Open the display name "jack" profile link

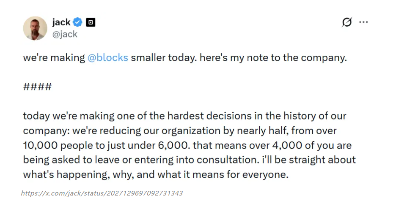click(61, 22)
